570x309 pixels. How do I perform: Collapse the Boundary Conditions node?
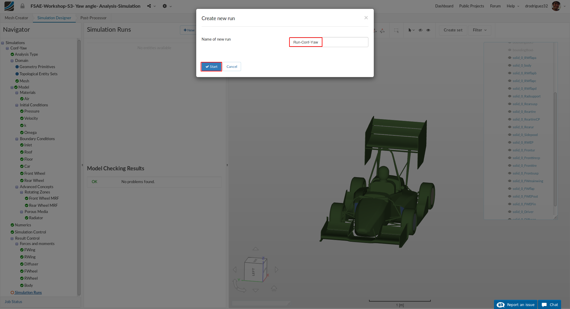pyautogui.click(x=17, y=139)
